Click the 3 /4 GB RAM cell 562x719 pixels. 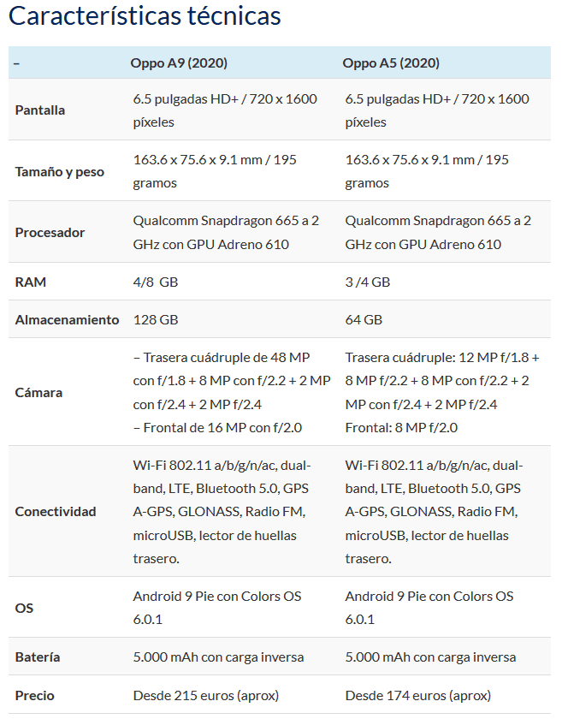[368, 282]
